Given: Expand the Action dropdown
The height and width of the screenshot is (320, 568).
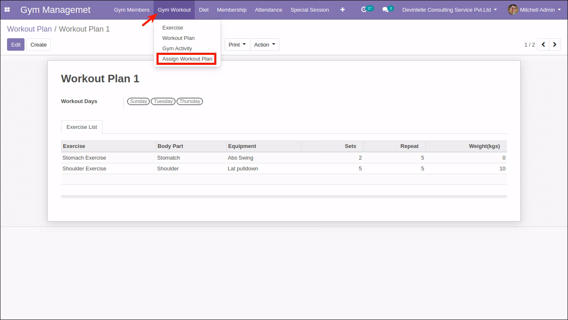Looking at the screenshot, I should (265, 44).
